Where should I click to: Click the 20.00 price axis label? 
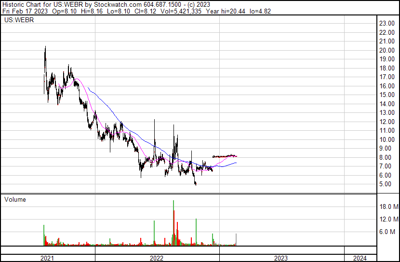tap(387, 50)
